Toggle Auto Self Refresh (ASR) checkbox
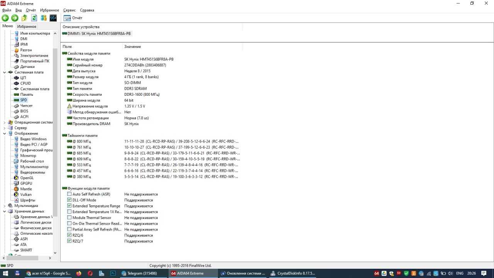The width and height of the screenshot is (494, 278). coord(69,194)
